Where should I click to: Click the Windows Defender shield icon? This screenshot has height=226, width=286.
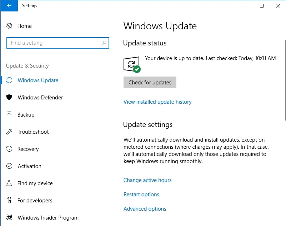(9, 97)
